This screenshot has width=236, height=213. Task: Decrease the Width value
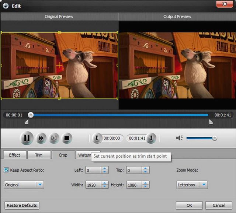pos(105,186)
